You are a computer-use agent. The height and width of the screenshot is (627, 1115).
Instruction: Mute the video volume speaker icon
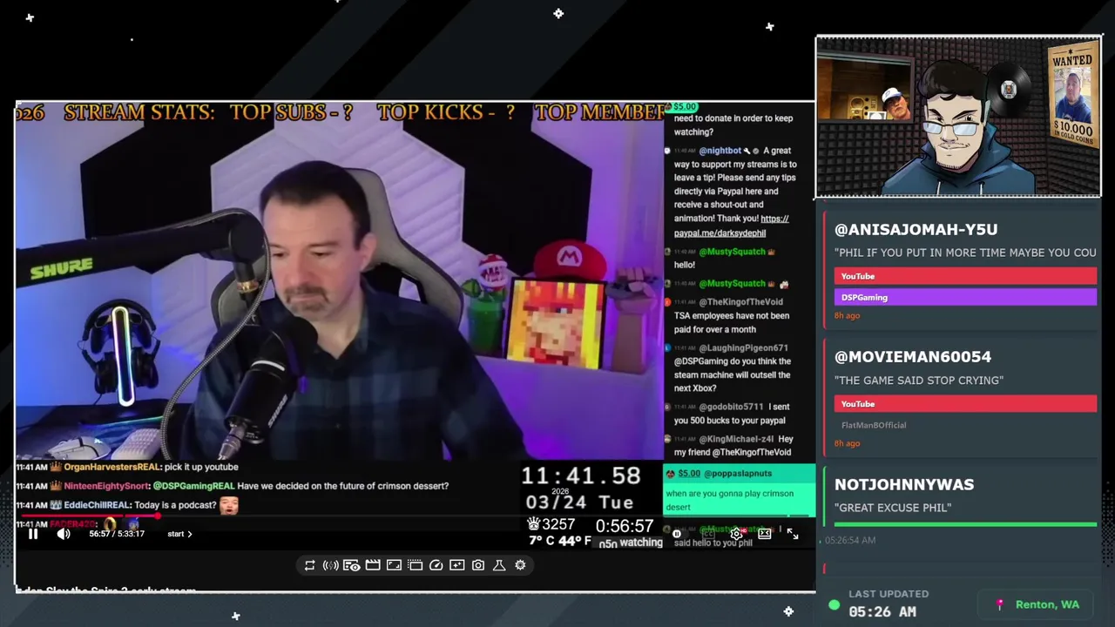coord(64,534)
